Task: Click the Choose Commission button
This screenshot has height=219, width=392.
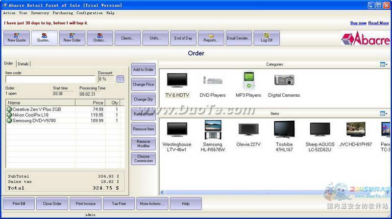Action: [x=143, y=159]
